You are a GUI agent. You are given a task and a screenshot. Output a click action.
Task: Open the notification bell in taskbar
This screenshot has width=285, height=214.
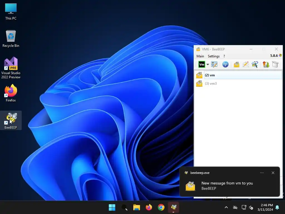pos(277,207)
